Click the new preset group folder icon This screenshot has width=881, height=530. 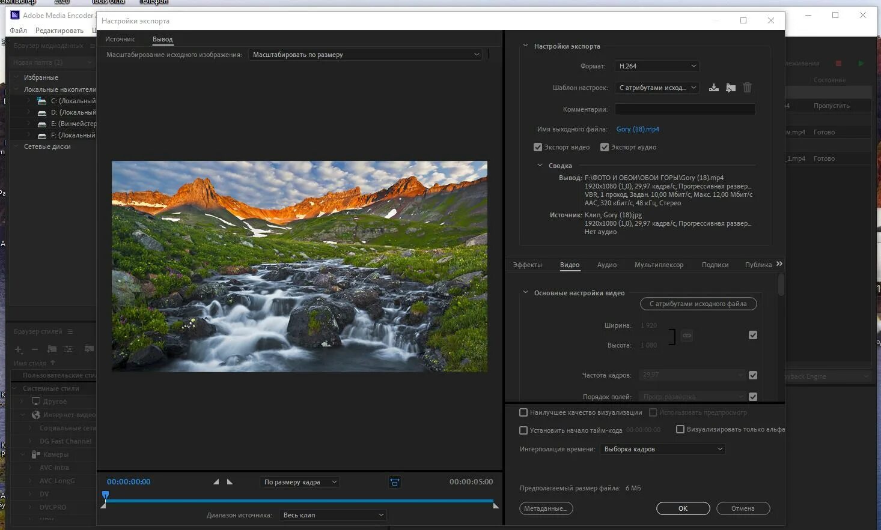click(52, 349)
